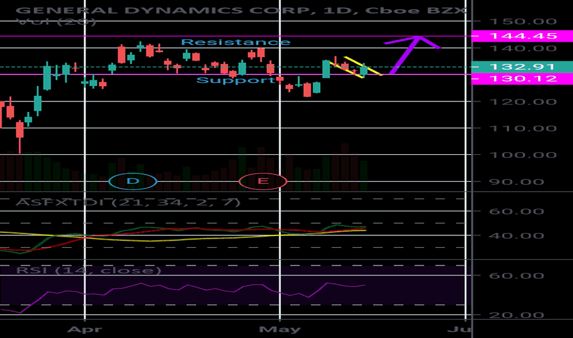Click the Support text annotation
Screen dimensions: 573x338
pyautogui.click(x=235, y=80)
